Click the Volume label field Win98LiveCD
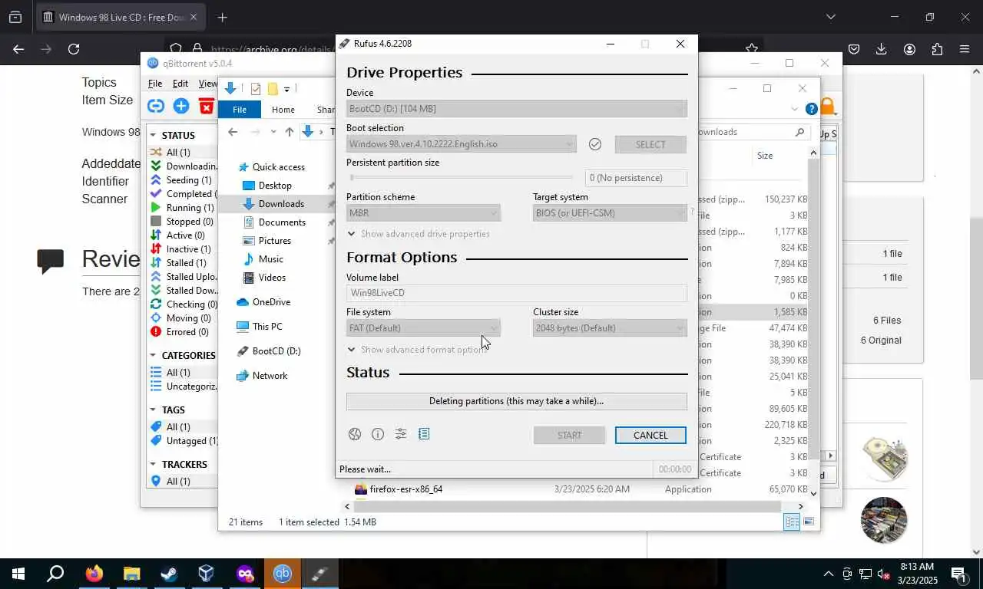The image size is (983, 589). [x=517, y=293]
